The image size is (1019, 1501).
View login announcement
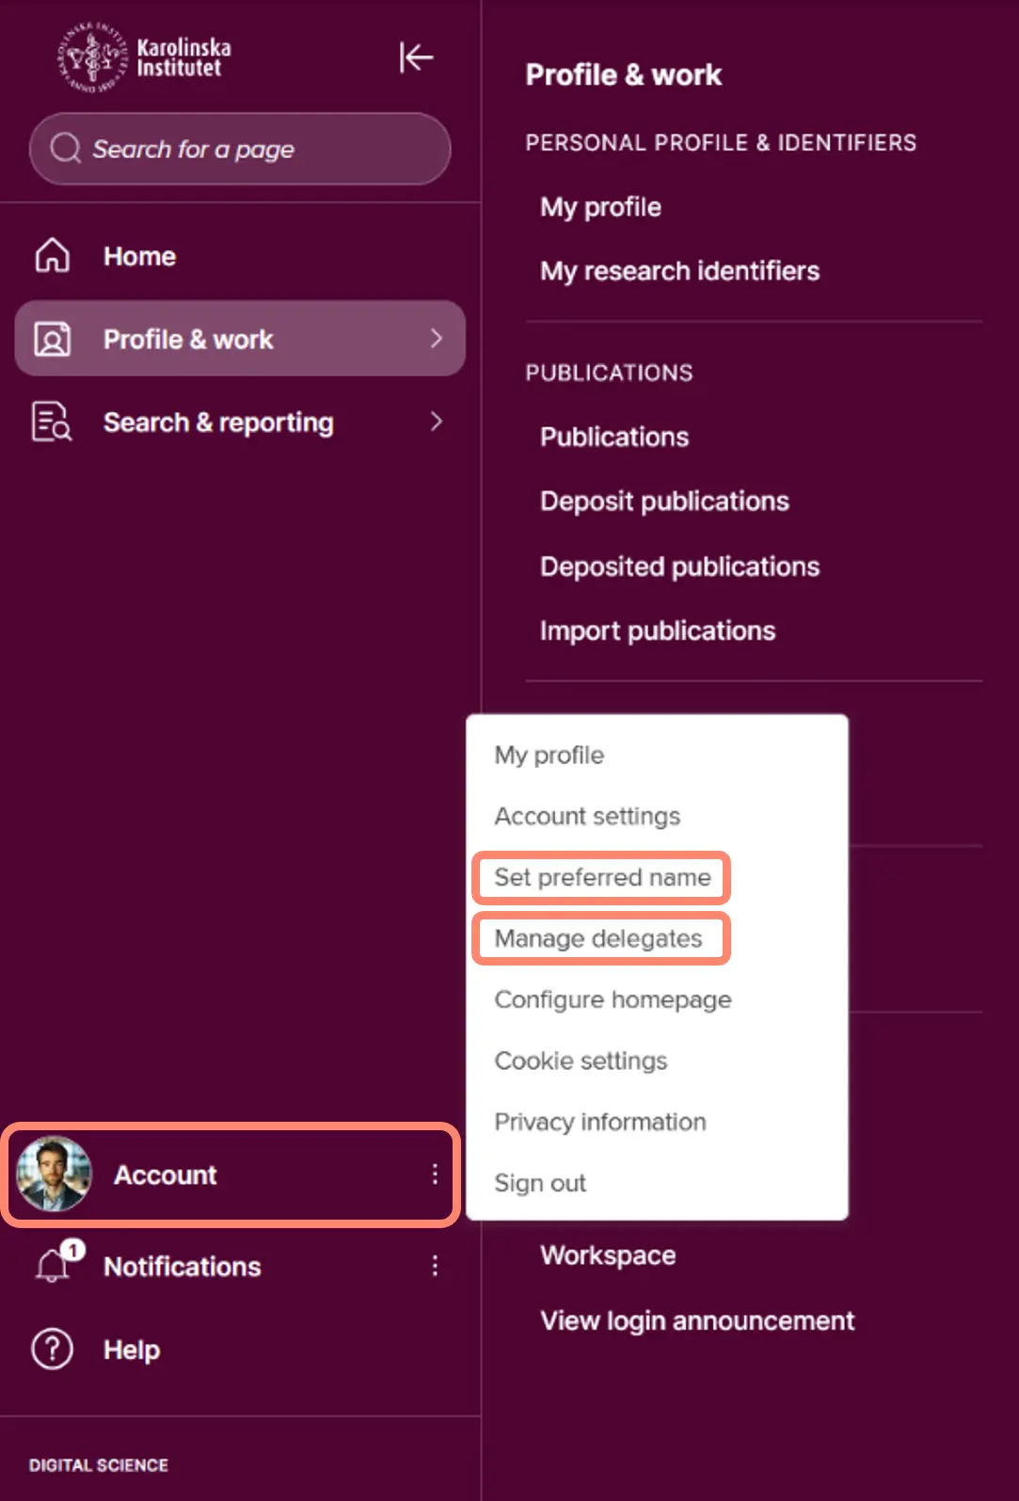pyautogui.click(x=696, y=1320)
